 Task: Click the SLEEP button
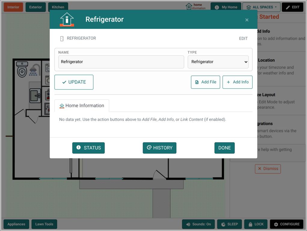tap(229, 224)
